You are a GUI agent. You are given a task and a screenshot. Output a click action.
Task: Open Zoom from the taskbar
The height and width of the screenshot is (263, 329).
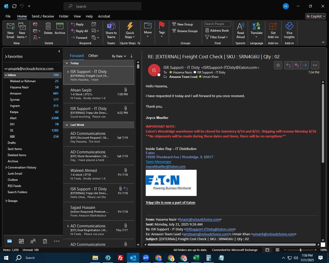tap(146, 258)
